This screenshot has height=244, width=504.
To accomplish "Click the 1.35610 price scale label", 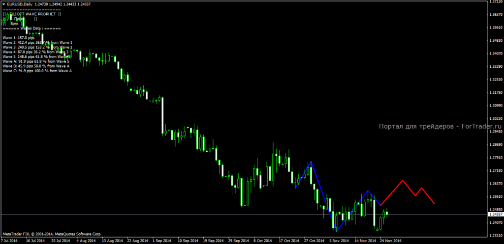I will coord(495,27).
